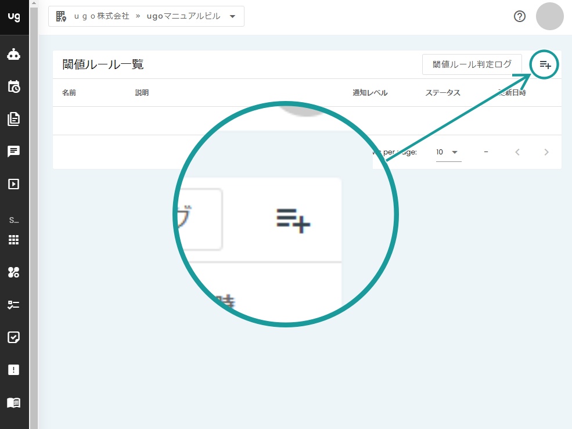The height and width of the screenshot is (429, 572).
Task: Click the add threshold rule icon
Action: [x=544, y=64]
